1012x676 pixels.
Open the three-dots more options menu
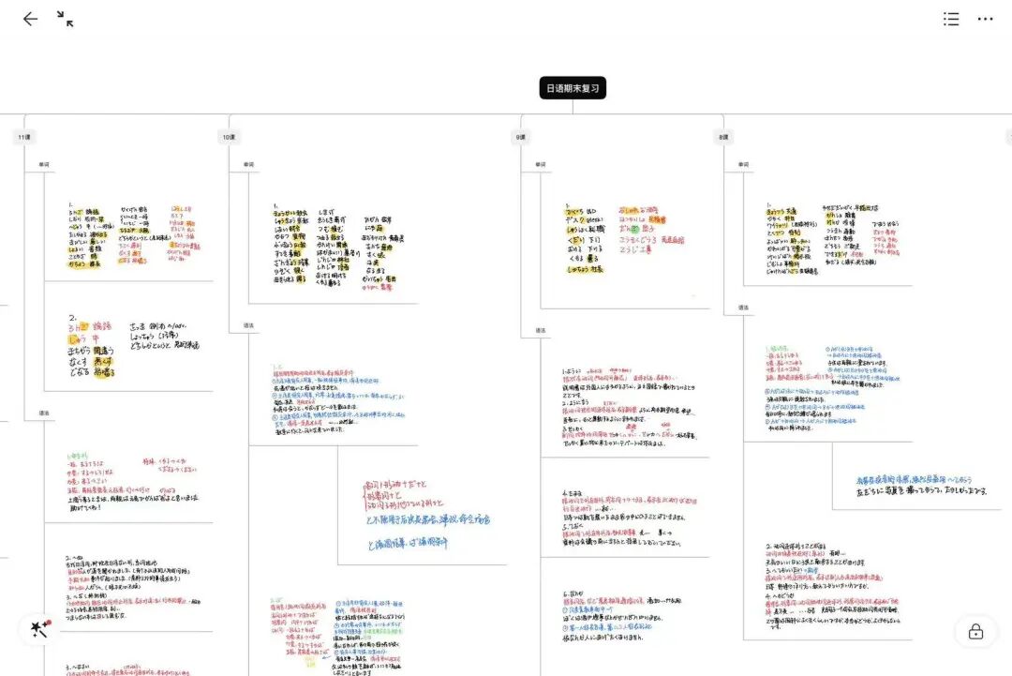[x=985, y=19]
